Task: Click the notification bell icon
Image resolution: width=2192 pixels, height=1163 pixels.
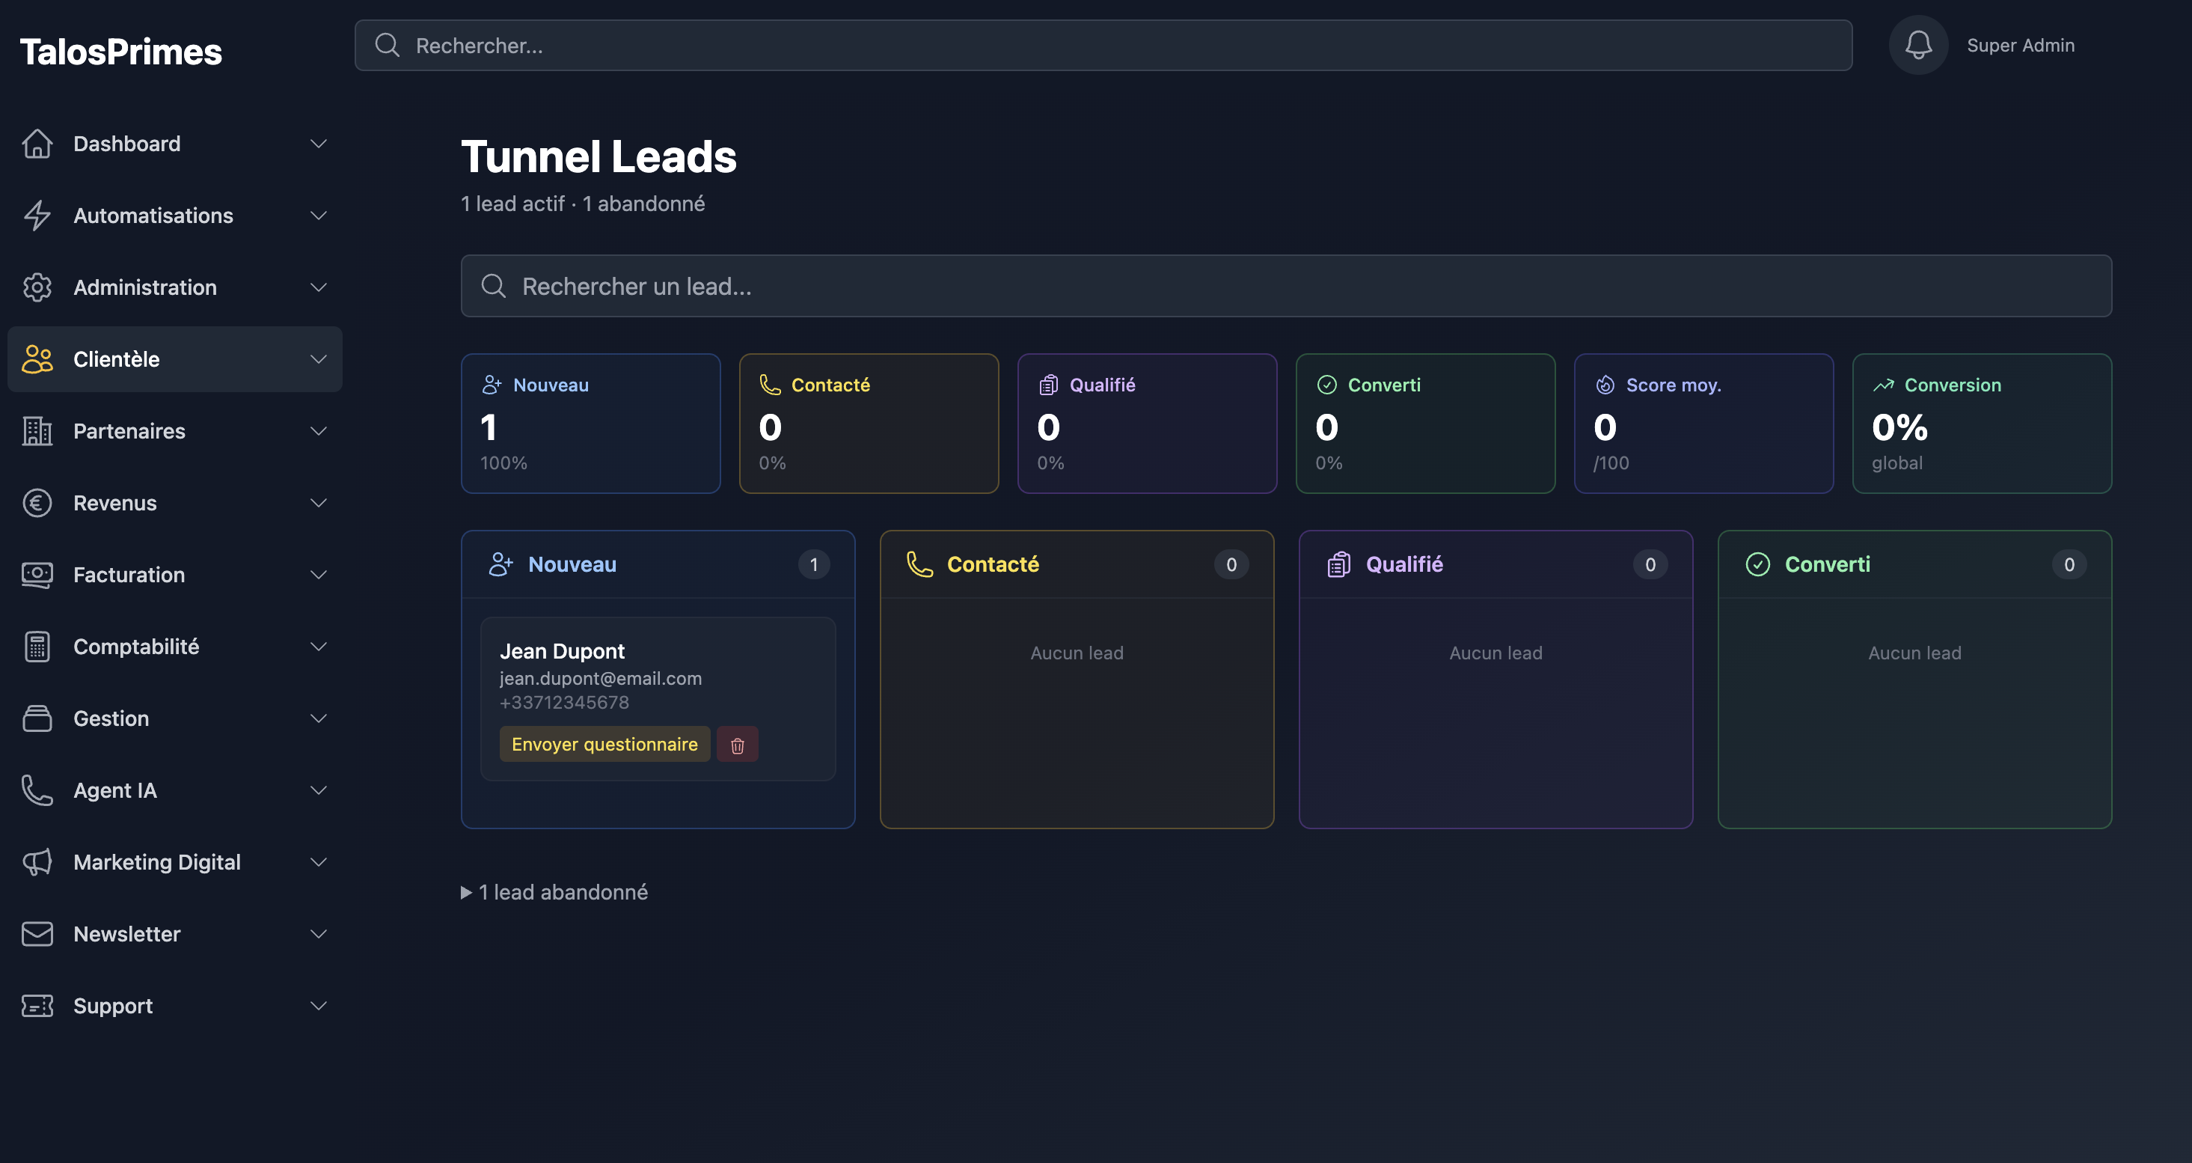Action: pos(1918,44)
